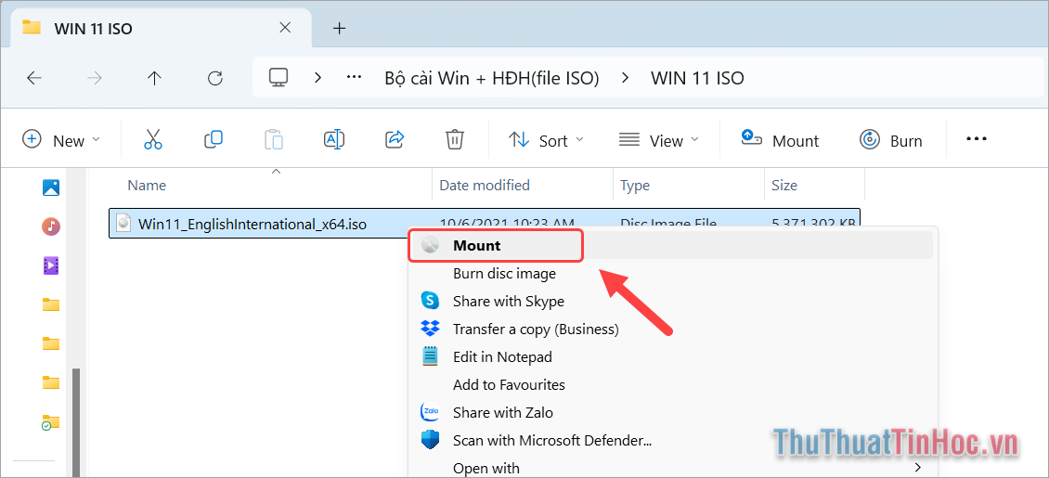1049x478 pixels.
Task: Click the navigation pane scrollbar
Action: click(x=76, y=421)
